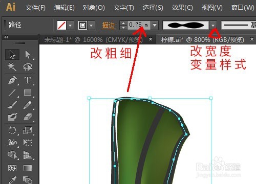
Task: Select the Type tool
Action: click(28, 80)
